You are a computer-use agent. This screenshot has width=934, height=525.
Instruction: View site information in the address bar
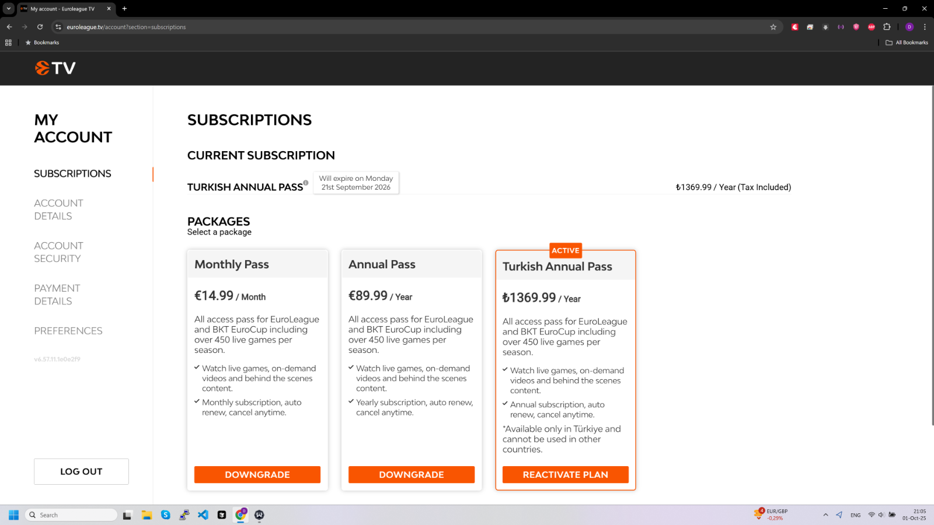(58, 27)
